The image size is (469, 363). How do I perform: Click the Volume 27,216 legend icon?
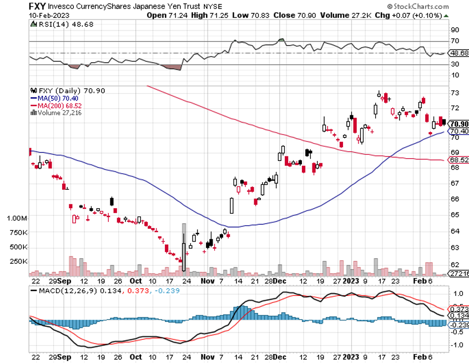(33, 113)
